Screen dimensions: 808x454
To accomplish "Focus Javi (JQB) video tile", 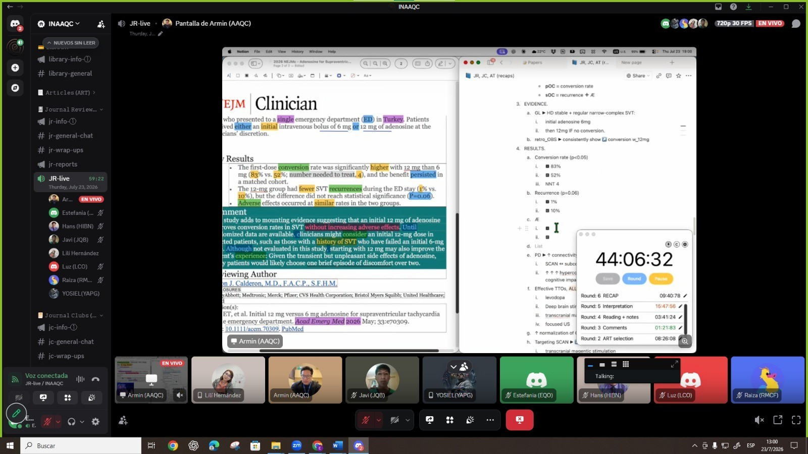I will pyautogui.click(x=382, y=380).
